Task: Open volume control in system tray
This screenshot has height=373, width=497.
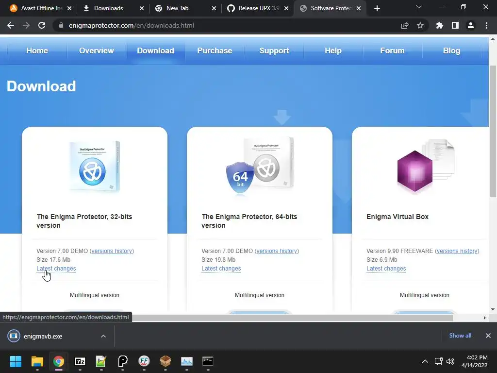Action: coord(450,361)
